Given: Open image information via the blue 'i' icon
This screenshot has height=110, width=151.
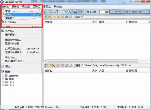Looking at the screenshot, I should (70, 12).
